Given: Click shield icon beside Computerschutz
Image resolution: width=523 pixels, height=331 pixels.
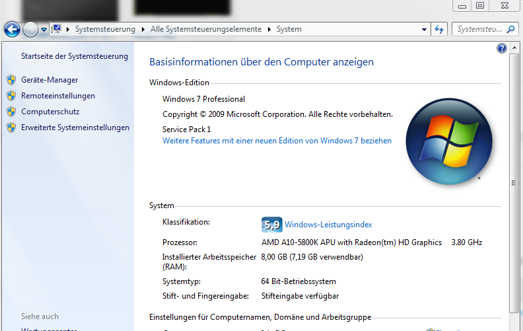Looking at the screenshot, I should point(11,112).
